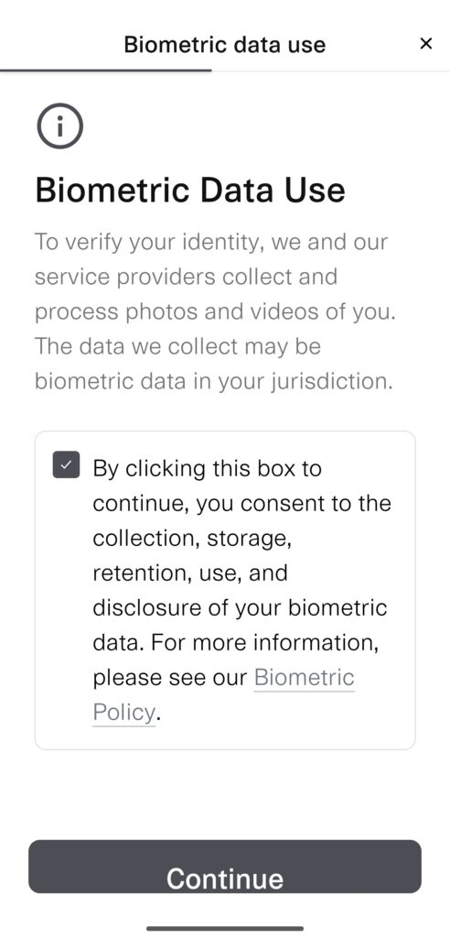Click the bordered consent card area
This screenshot has height=938, width=450.
(x=225, y=590)
